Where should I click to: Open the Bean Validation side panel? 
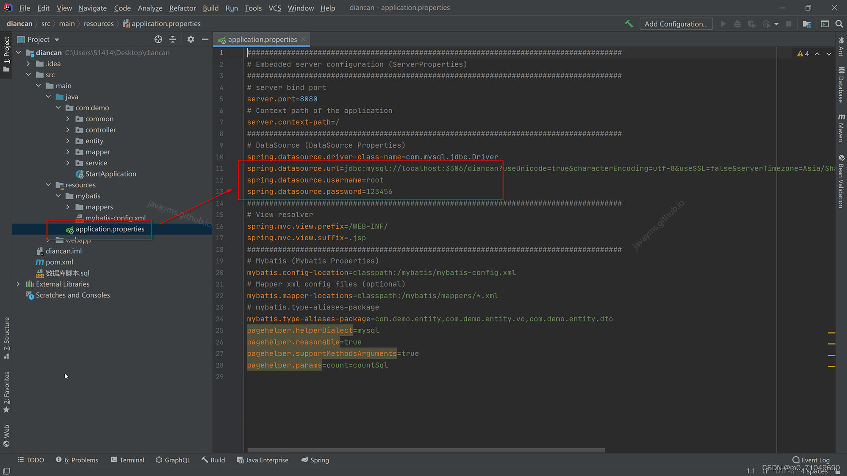841,181
